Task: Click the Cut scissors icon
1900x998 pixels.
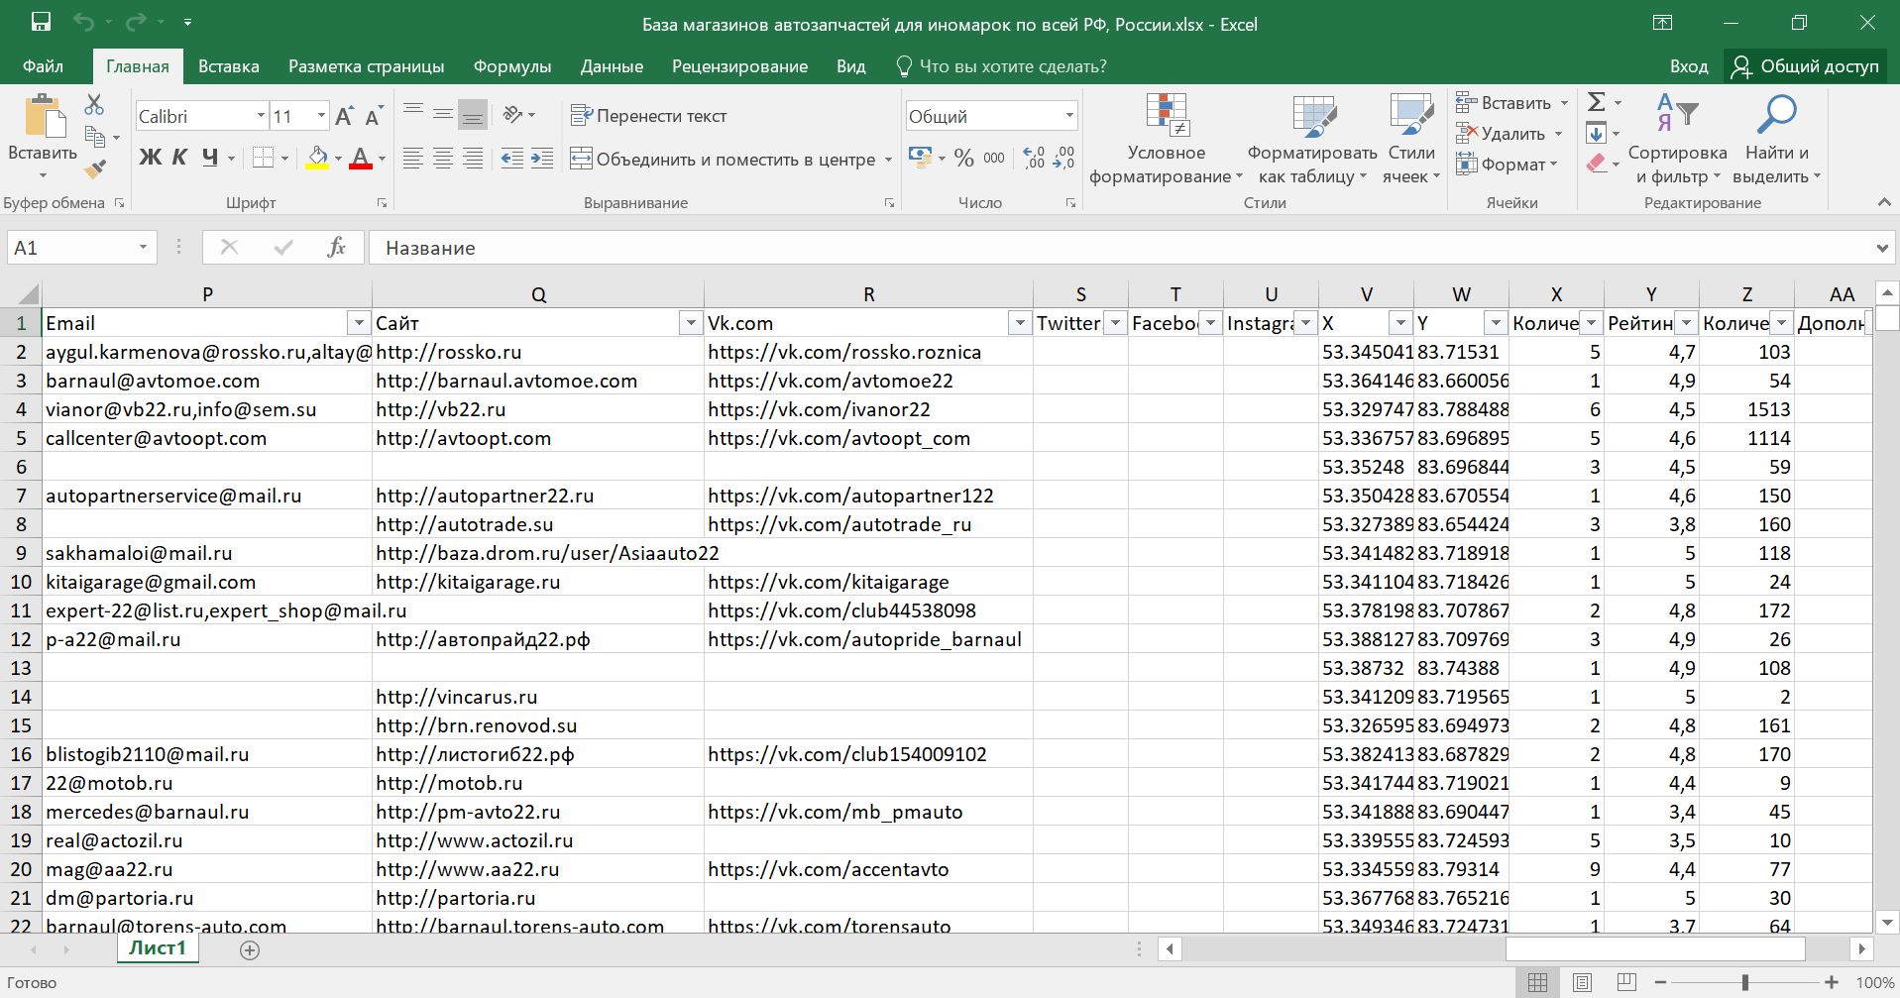Action: click(94, 104)
